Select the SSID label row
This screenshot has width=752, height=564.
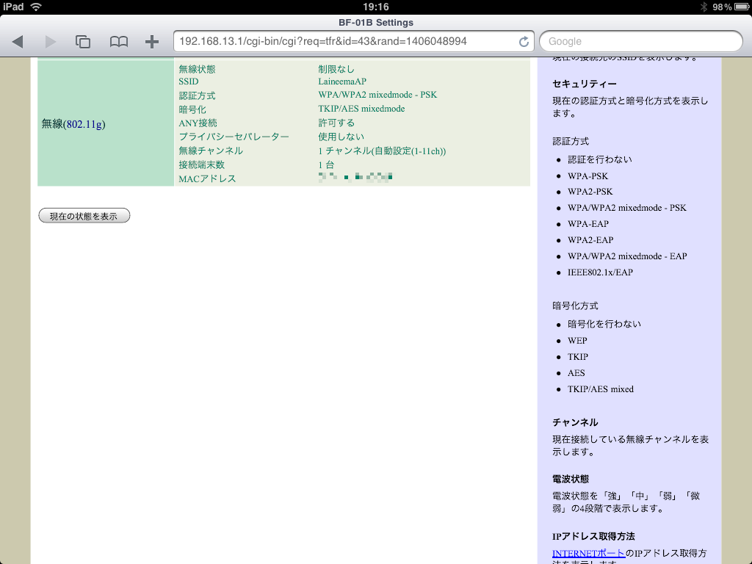[189, 82]
